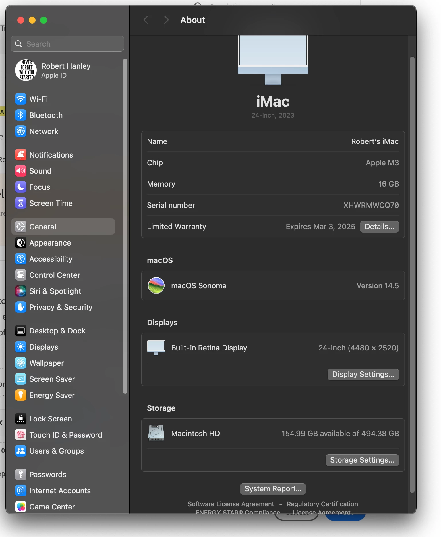Focus the Search field

(67, 44)
